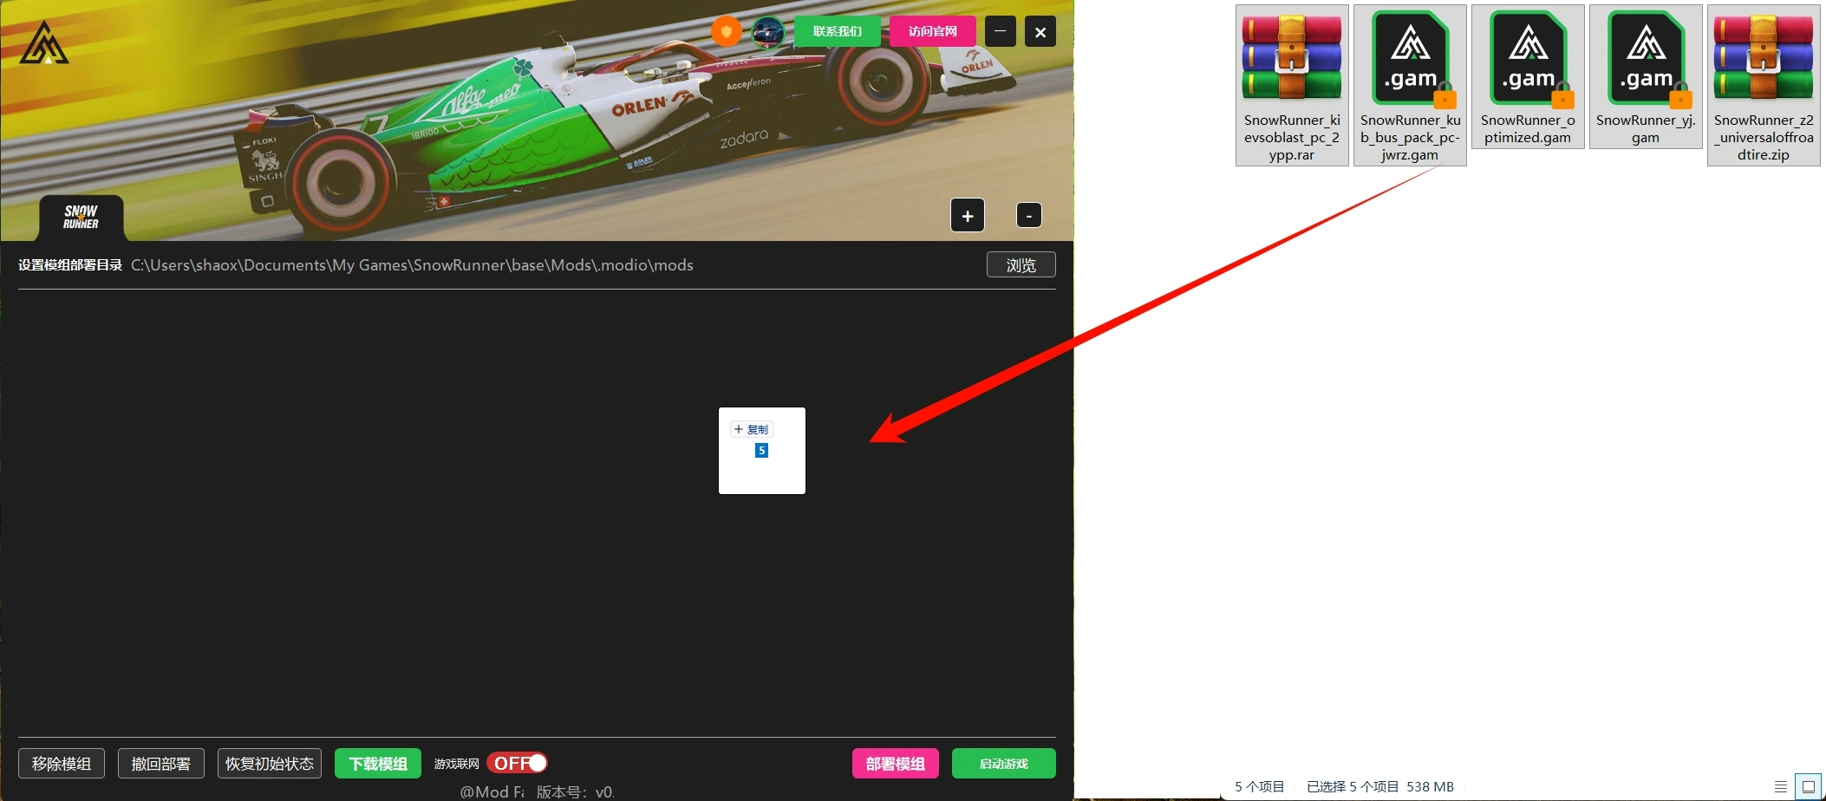Click the green 启动游戏 launch button

(1003, 764)
